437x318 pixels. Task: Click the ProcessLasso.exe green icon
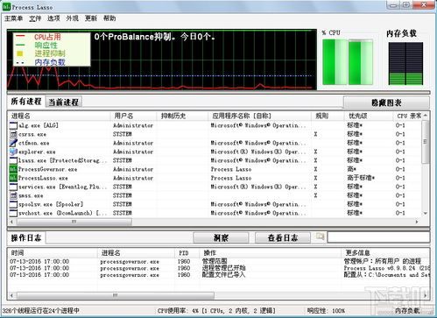(13, 178)
